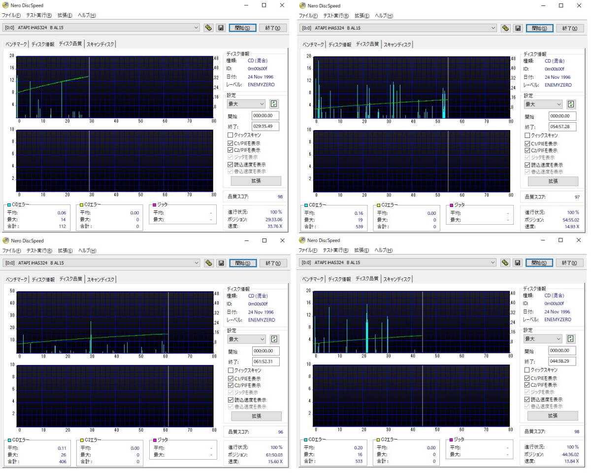Click quality score value 96
This screenshot has height=473, width=591.
click(x=280, y=432)
